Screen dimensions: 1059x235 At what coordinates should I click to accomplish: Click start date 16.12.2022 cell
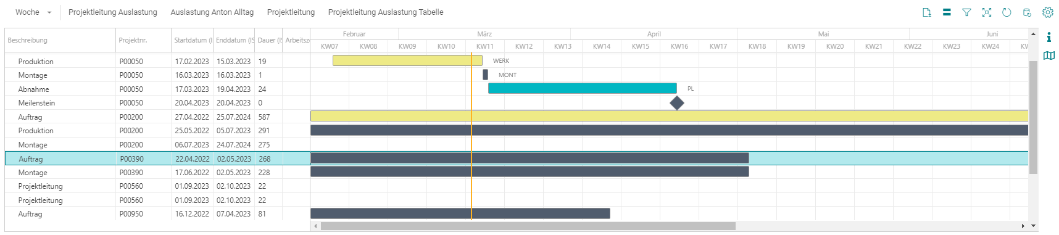(x=192, y=214)
